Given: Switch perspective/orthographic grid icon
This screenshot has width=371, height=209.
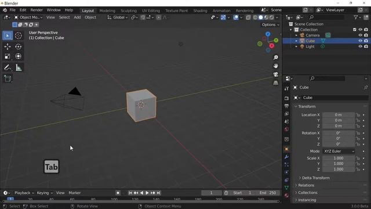Looking at the screenshot, I should 276,83.
